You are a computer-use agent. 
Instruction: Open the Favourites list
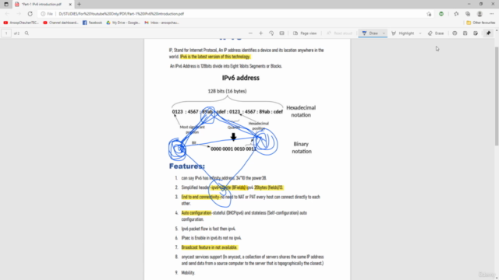(456, 14)
